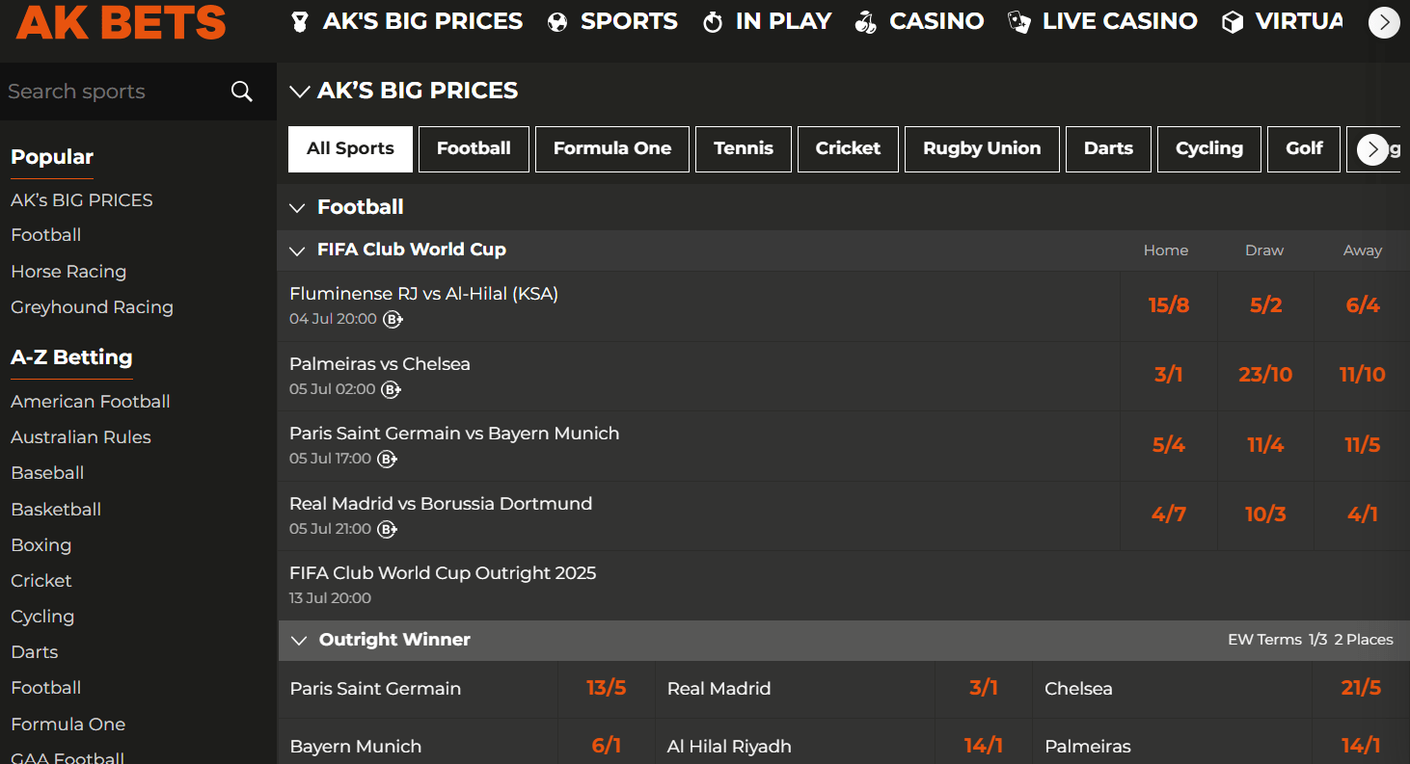Select the stopwatch icon next to IN PLAY

click(x=713, y=21)
